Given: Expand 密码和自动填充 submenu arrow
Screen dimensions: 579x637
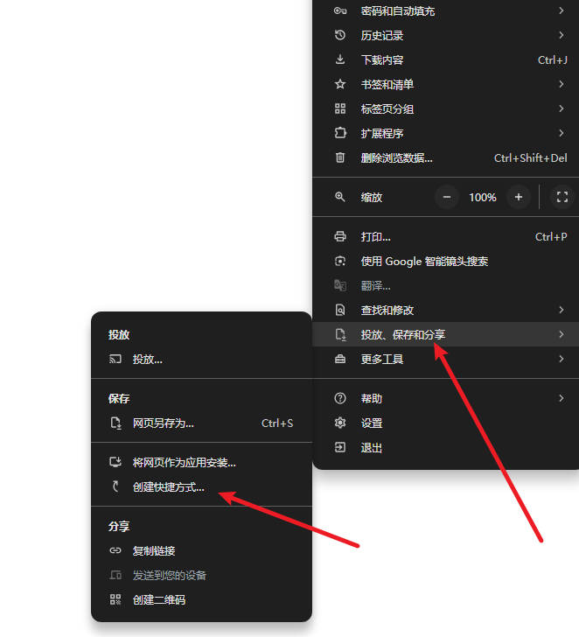Looking at the screenshot, I should click(562, 11).
